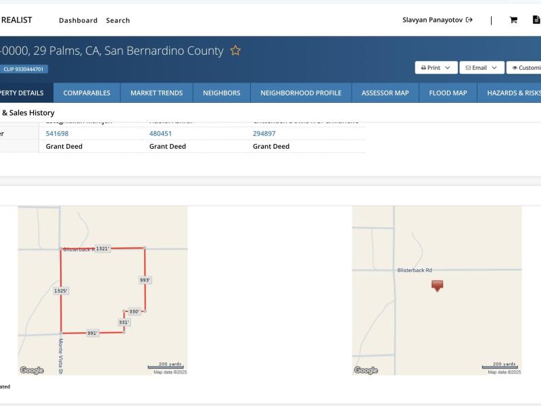Switch to the Comparables tab
541x406 pixels.
point(87,93)
